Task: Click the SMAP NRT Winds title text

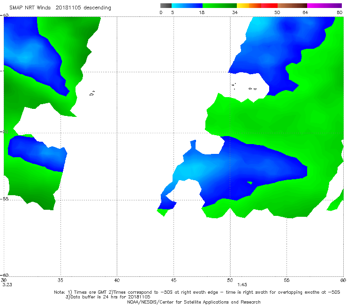Action: coord(30,8)
